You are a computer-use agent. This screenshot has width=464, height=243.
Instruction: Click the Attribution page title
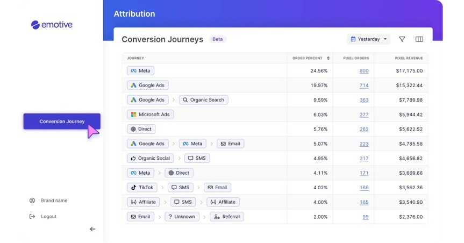point(134,13)
